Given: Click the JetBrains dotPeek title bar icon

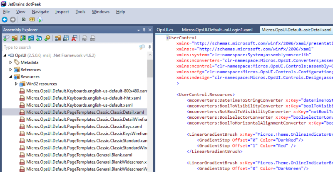Looking at the screenshot, I should 3,4.
